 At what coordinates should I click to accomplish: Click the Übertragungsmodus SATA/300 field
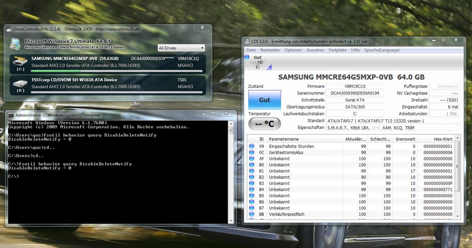point(355,107)
